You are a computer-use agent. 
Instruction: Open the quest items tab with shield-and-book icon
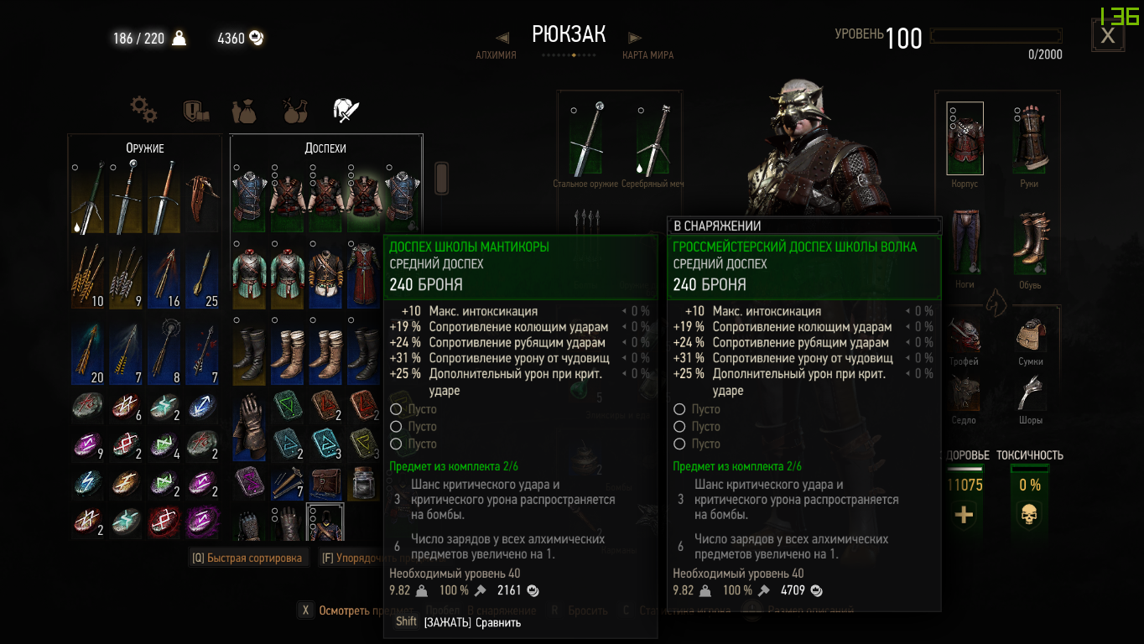(195, 111)
